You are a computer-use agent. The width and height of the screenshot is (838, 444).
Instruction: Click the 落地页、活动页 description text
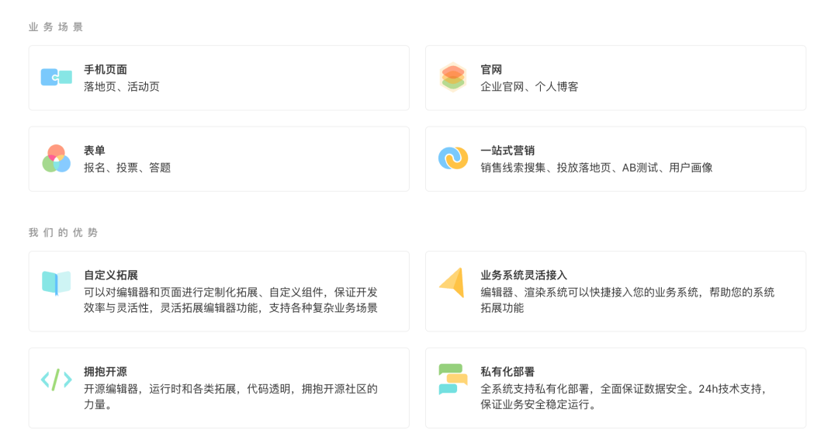tap(122, 87)
